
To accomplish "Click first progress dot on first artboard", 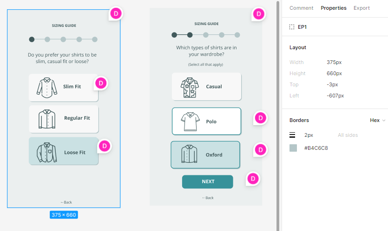I will pos(32,39).
